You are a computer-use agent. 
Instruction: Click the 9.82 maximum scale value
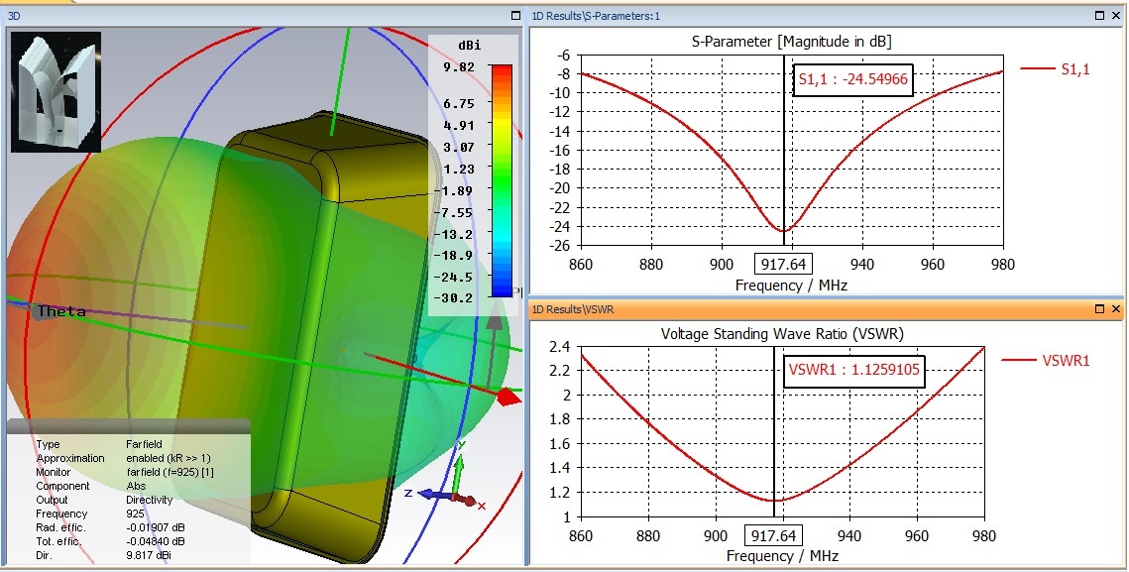click(x=459, y=67)
